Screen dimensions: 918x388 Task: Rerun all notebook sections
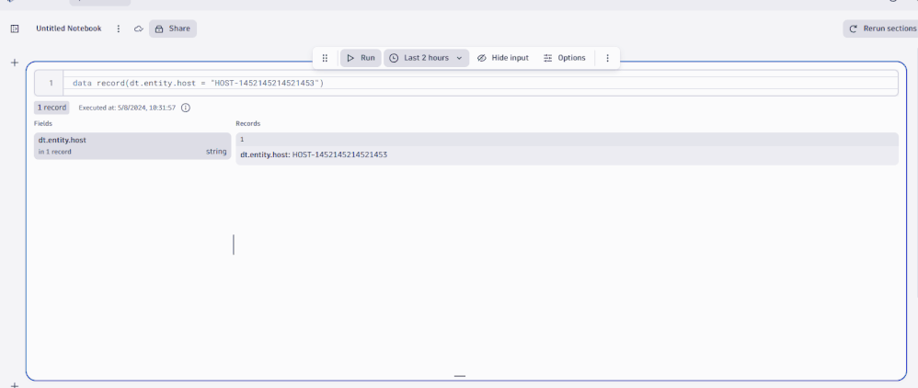pos(881,29)
